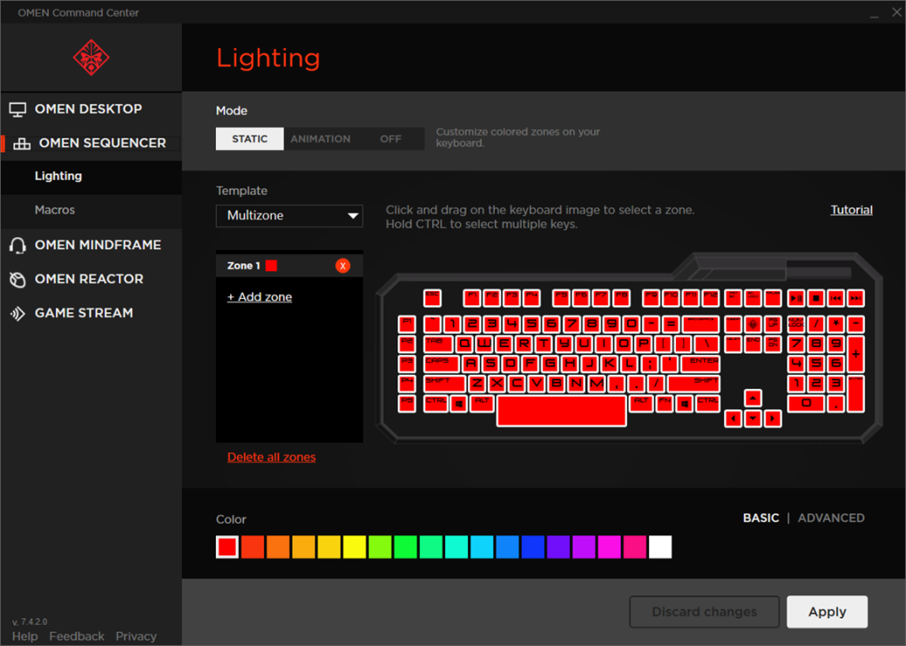The image size is (906, 646).
Task: Click the up arrow key on keyboard image
Action: (x=753, y=398)
